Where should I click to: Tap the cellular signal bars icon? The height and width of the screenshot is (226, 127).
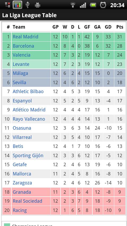pyautogui.click(x=83, y=5)
